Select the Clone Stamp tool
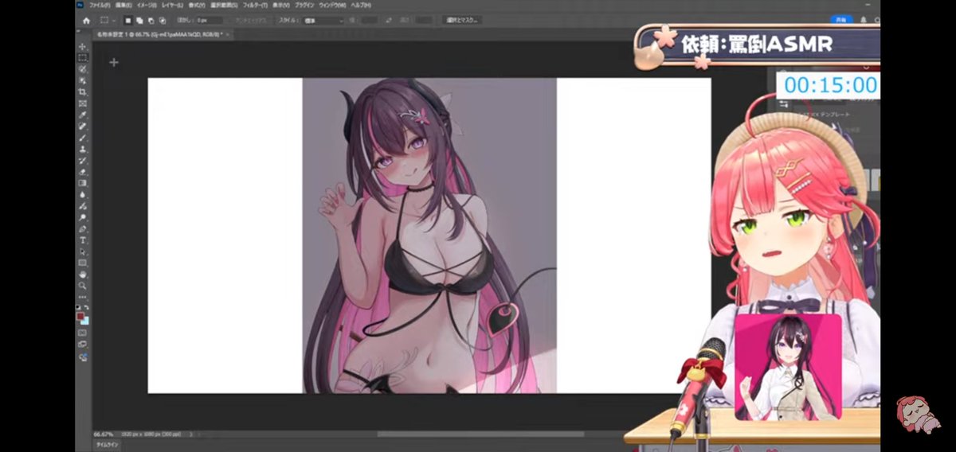The height and width of the screenshot is (452, 956). (x=83, y=148)
